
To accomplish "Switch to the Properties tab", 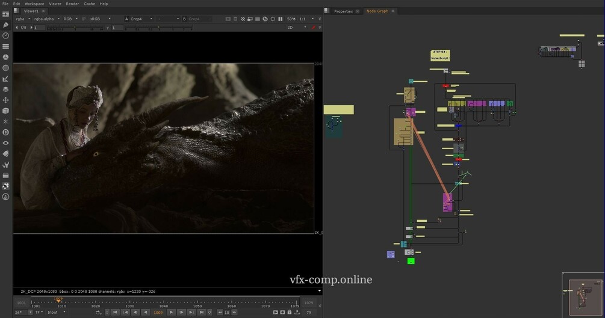I will point(343,11).
